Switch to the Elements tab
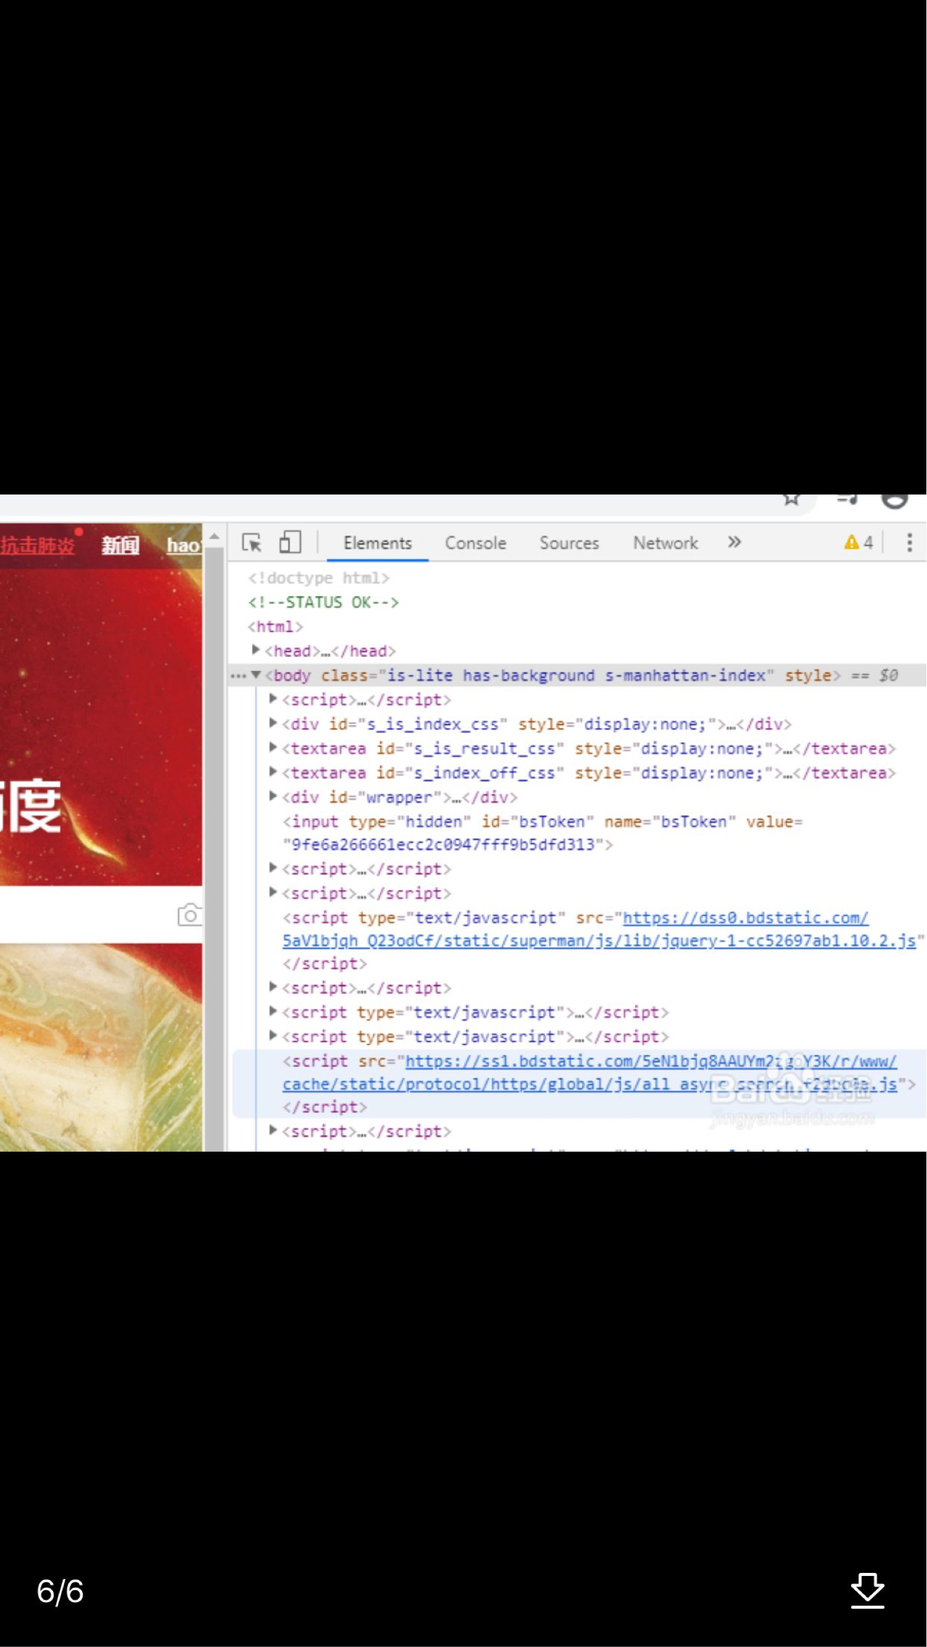The width and height of the screenshot is (927, 1647). (x=377, y=543)
